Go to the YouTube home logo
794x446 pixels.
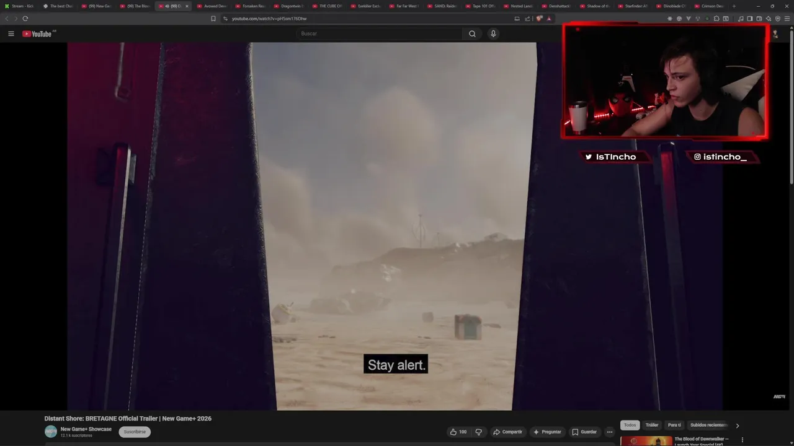pos(37,33)
